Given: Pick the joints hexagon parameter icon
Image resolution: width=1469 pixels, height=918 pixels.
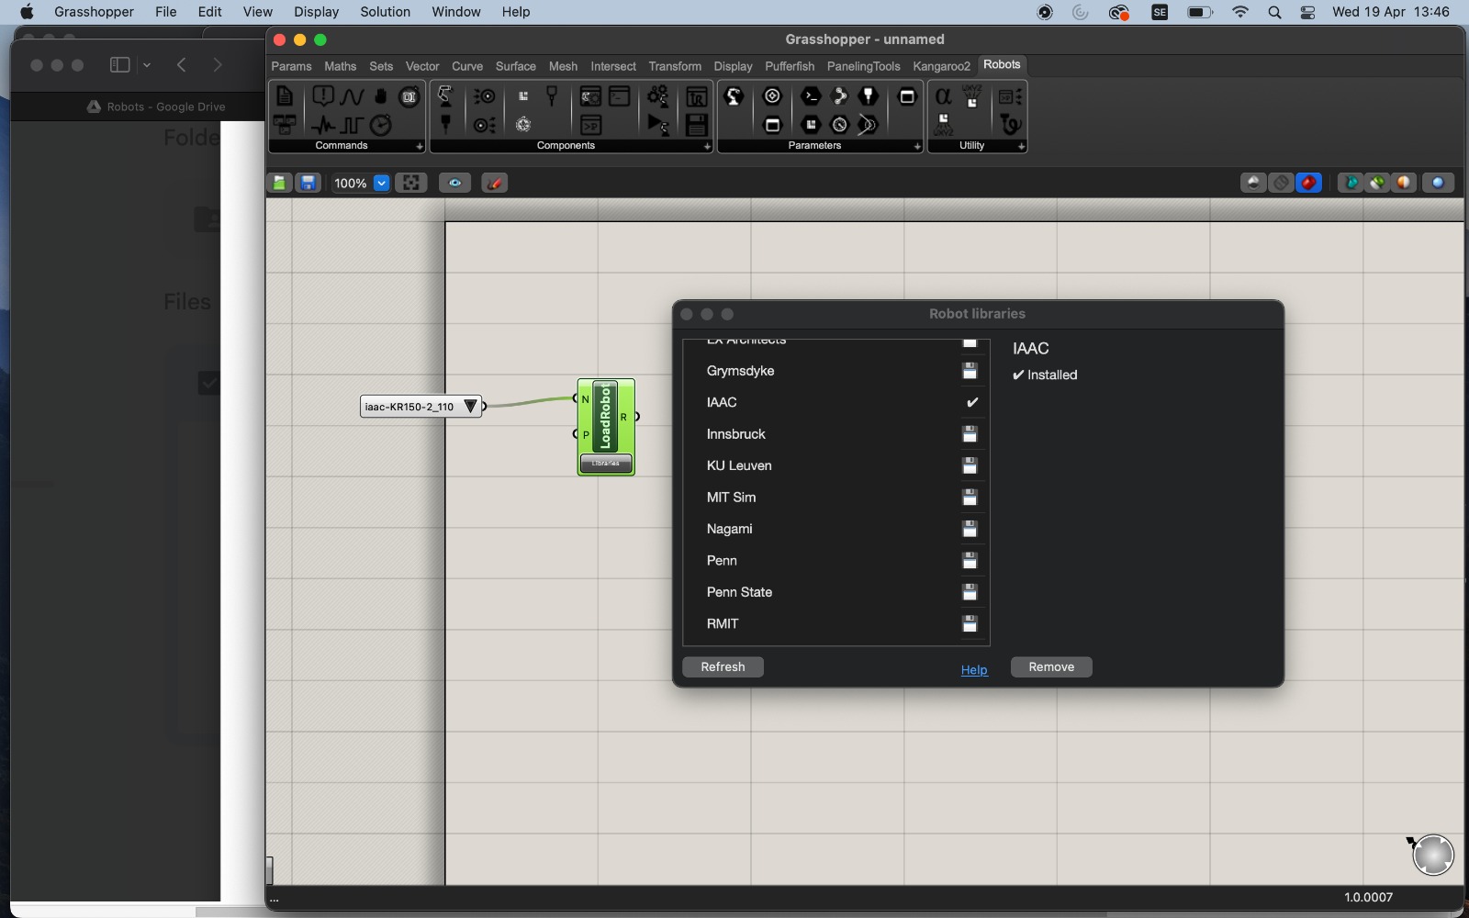Looking at the screenshot, I should [839, 95].
